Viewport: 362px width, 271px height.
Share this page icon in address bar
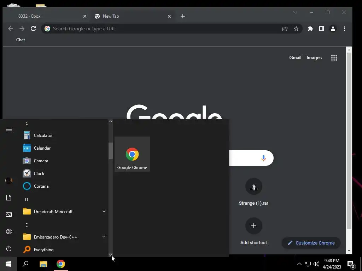pos(285,29)
